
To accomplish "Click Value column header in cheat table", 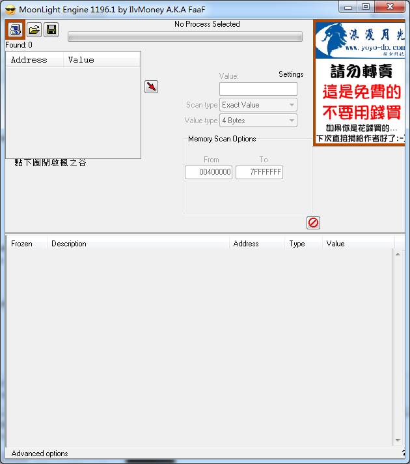I will pyautogui.click(x=358, y=244).
